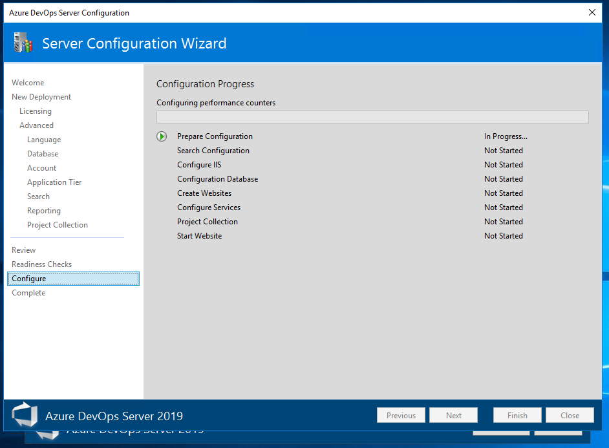609x448 pixels.
Task: Select Search in the sidebar
Action: point(38,197)
